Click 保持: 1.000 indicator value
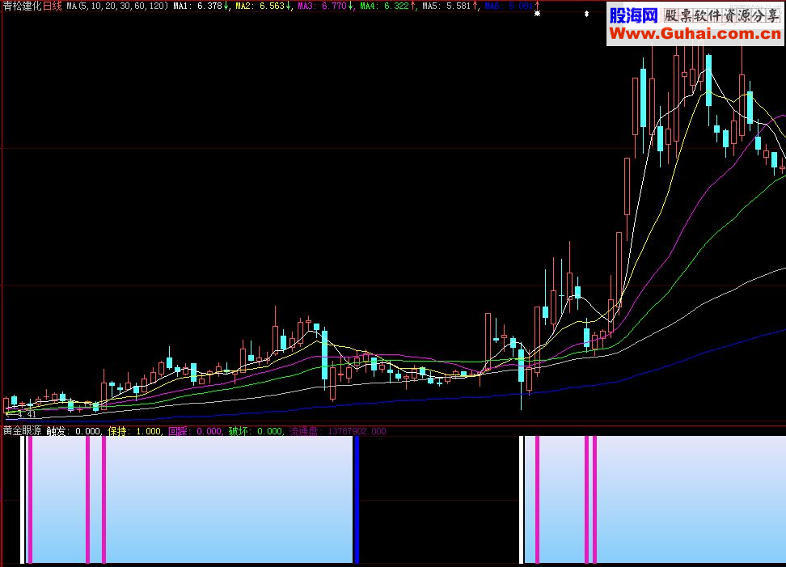 tap(134, 430)
